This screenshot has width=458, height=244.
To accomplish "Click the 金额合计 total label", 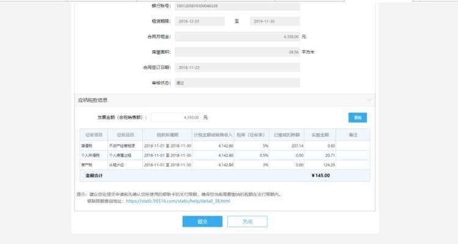I will (x=94, y=176).
